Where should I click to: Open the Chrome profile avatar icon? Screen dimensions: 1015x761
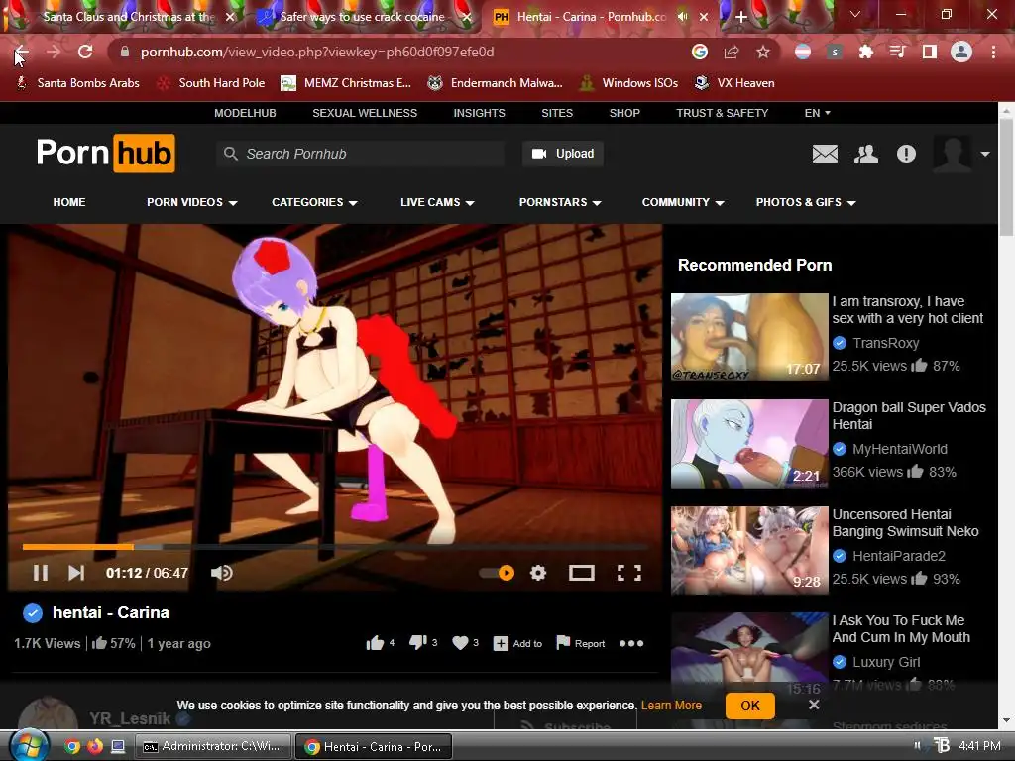tap(961, 52)
